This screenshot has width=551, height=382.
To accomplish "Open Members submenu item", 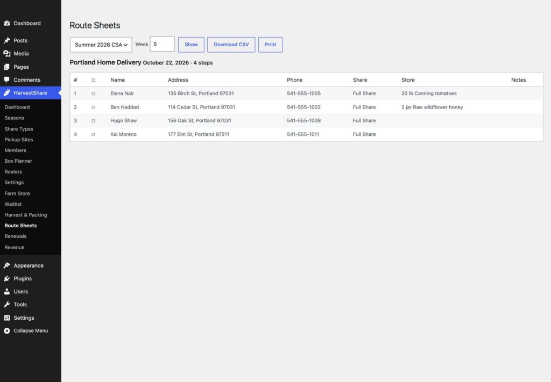I will [15, 150].
